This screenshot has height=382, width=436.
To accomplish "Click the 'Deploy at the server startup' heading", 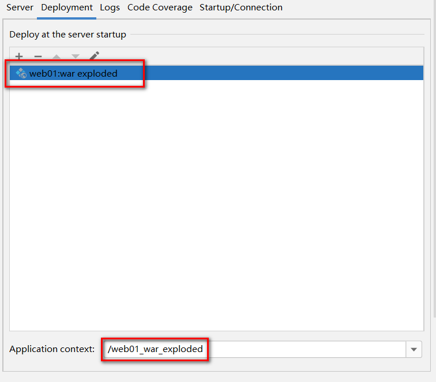I will 67,35.
